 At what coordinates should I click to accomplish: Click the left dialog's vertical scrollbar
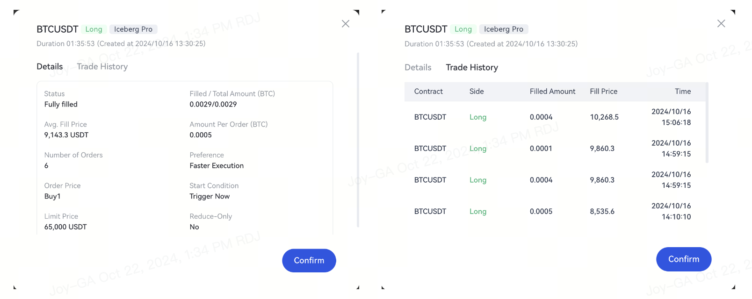358,140
